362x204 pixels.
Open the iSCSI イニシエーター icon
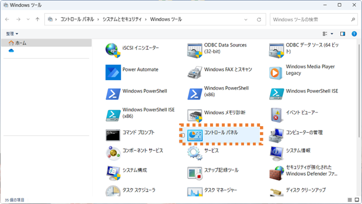(113, 50)
